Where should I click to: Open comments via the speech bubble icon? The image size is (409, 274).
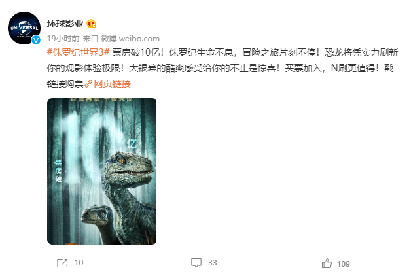coord(196,262)
